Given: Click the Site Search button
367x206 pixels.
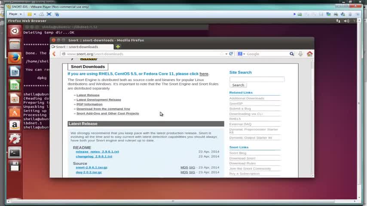Looking at the screenshot, I should (238, 85).
